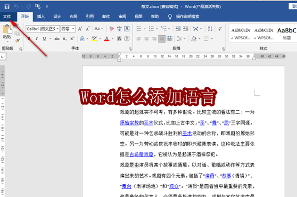The width and height of the screenshot is (297, 197).
Task: Click the Increase Indent icon
Action: (186, 29)
